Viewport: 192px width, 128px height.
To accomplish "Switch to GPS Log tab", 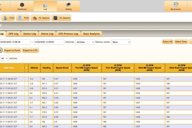I will coord(13,34).
